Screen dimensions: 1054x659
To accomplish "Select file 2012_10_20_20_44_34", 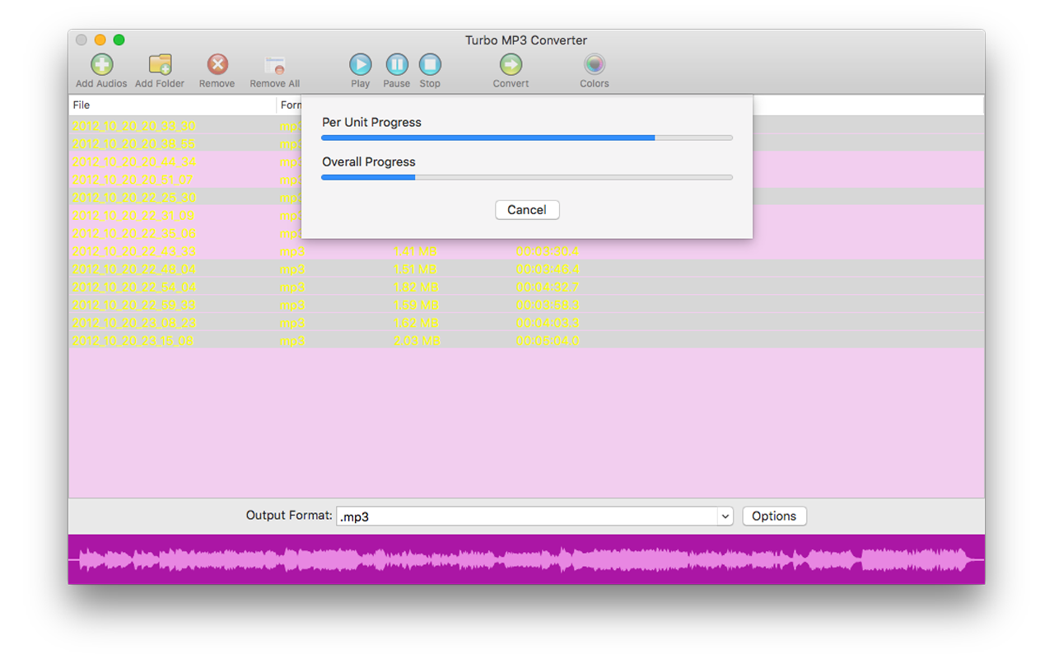I will pyautogui.click(x=134, y=161).
